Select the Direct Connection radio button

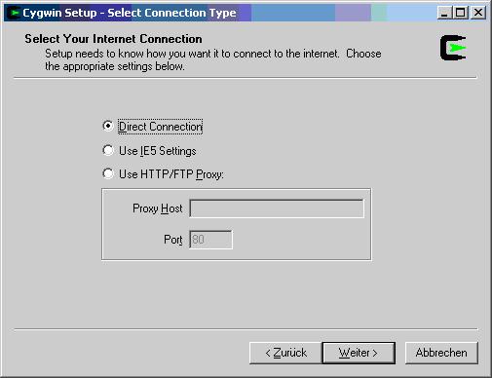[x=108, y=126]
